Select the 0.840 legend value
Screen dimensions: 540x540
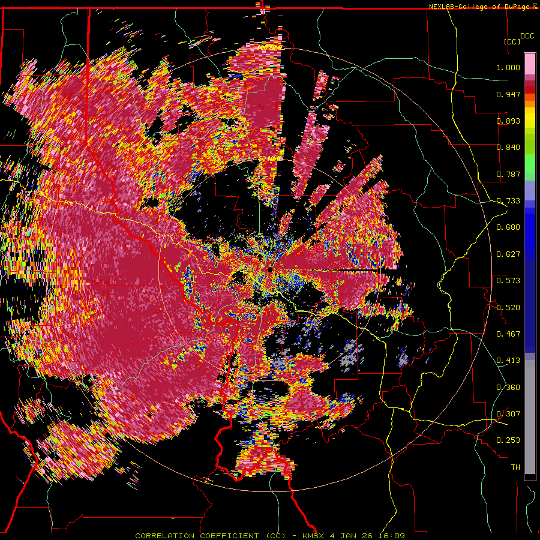(508, 148)
